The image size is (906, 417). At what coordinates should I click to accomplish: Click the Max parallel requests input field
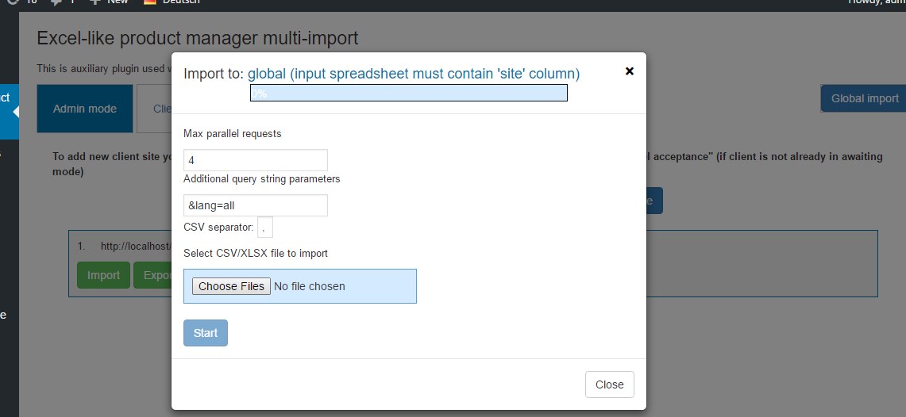click(x=256, y=160)
